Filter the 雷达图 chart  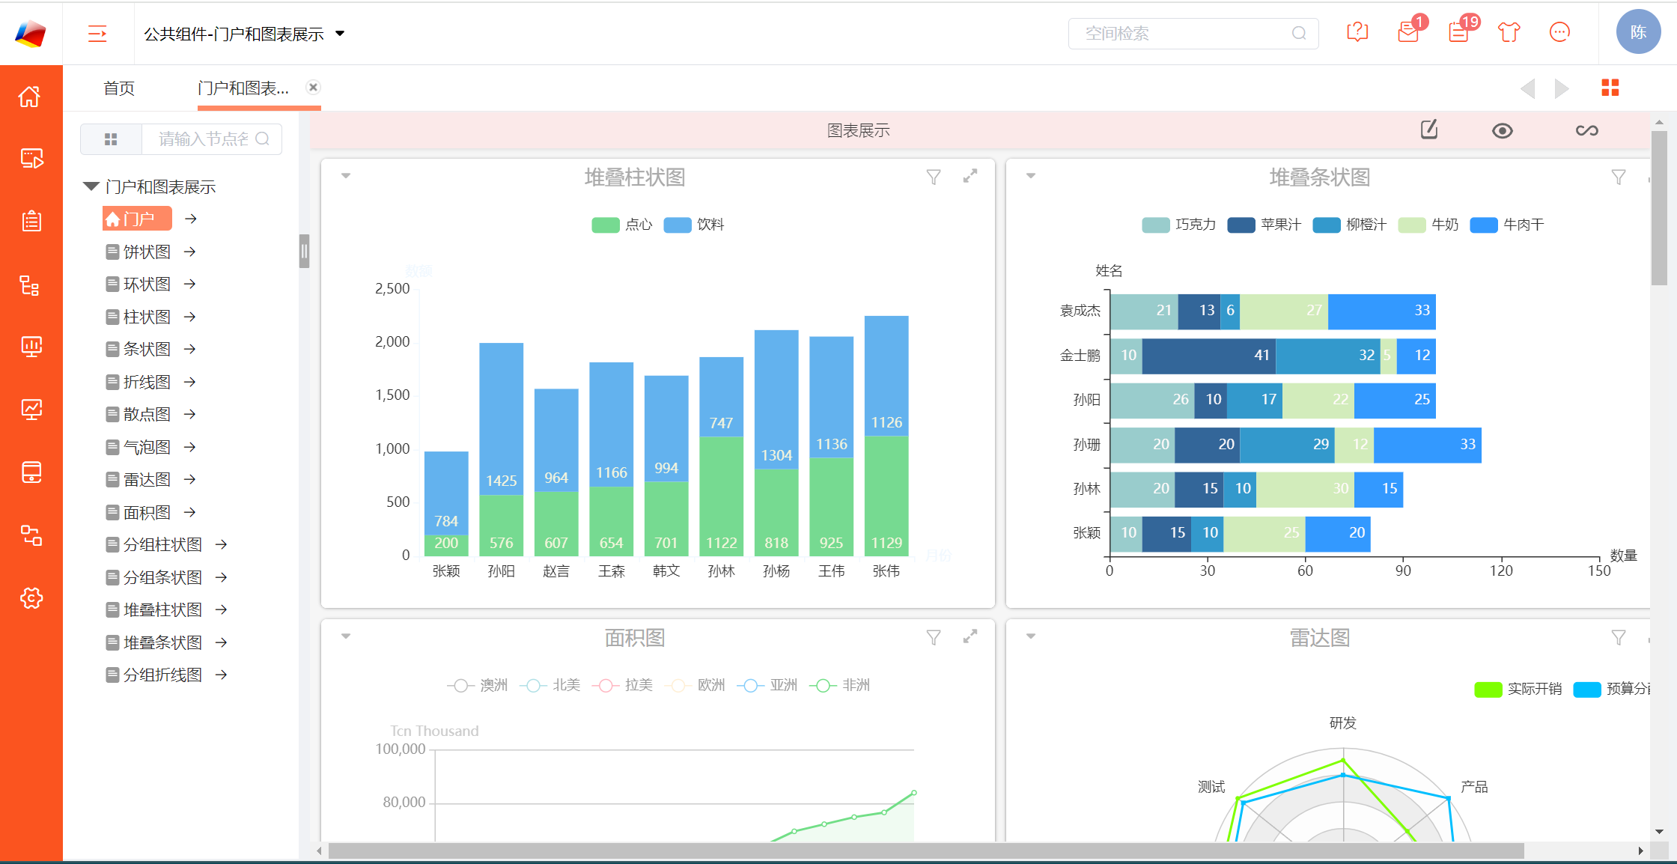point(1619,637)
